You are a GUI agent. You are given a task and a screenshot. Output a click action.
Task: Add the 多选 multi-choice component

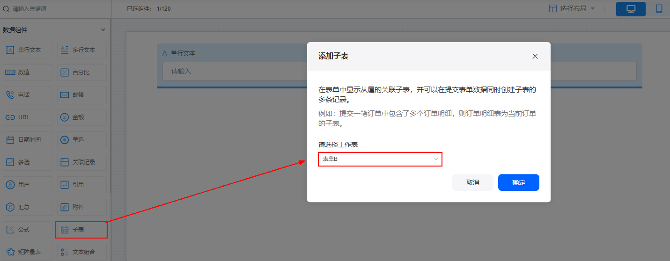click(28, 162)
